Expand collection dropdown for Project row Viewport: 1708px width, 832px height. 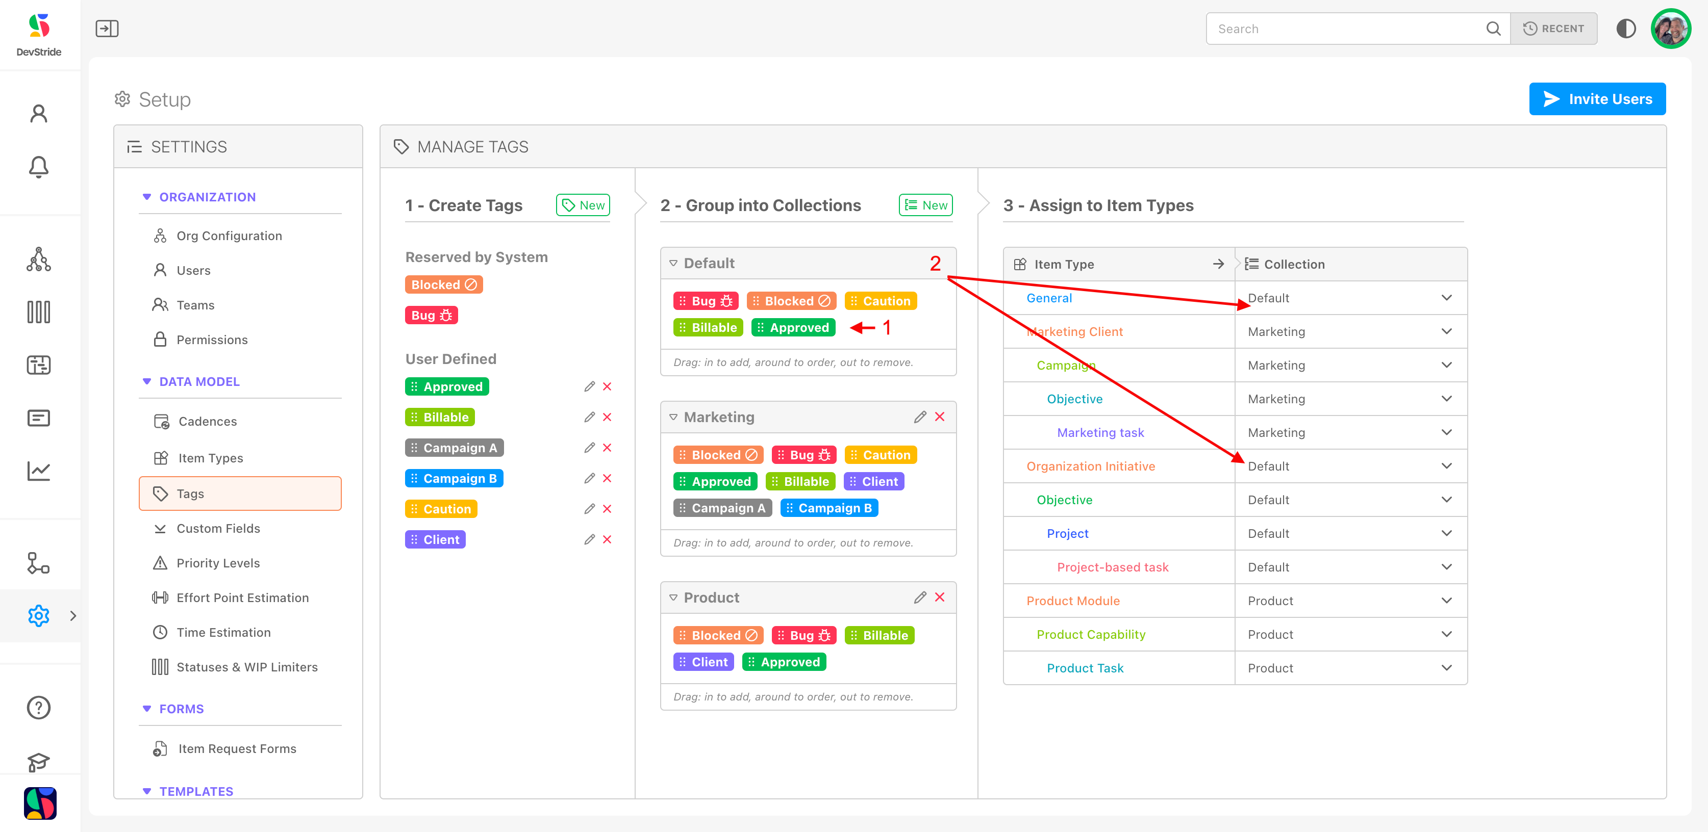(x=1446, y=533)
